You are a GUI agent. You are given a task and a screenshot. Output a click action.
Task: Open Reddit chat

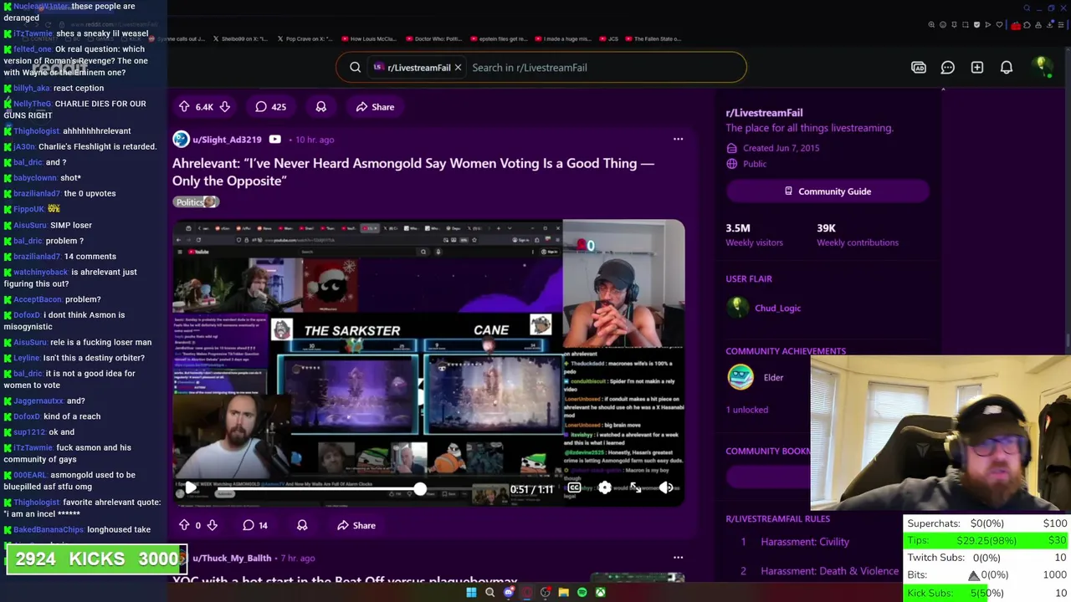click(x=948, y=68)
